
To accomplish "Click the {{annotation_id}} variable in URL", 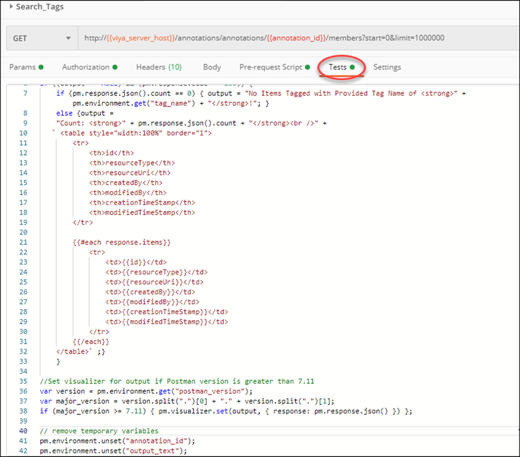I will point(296,38).
